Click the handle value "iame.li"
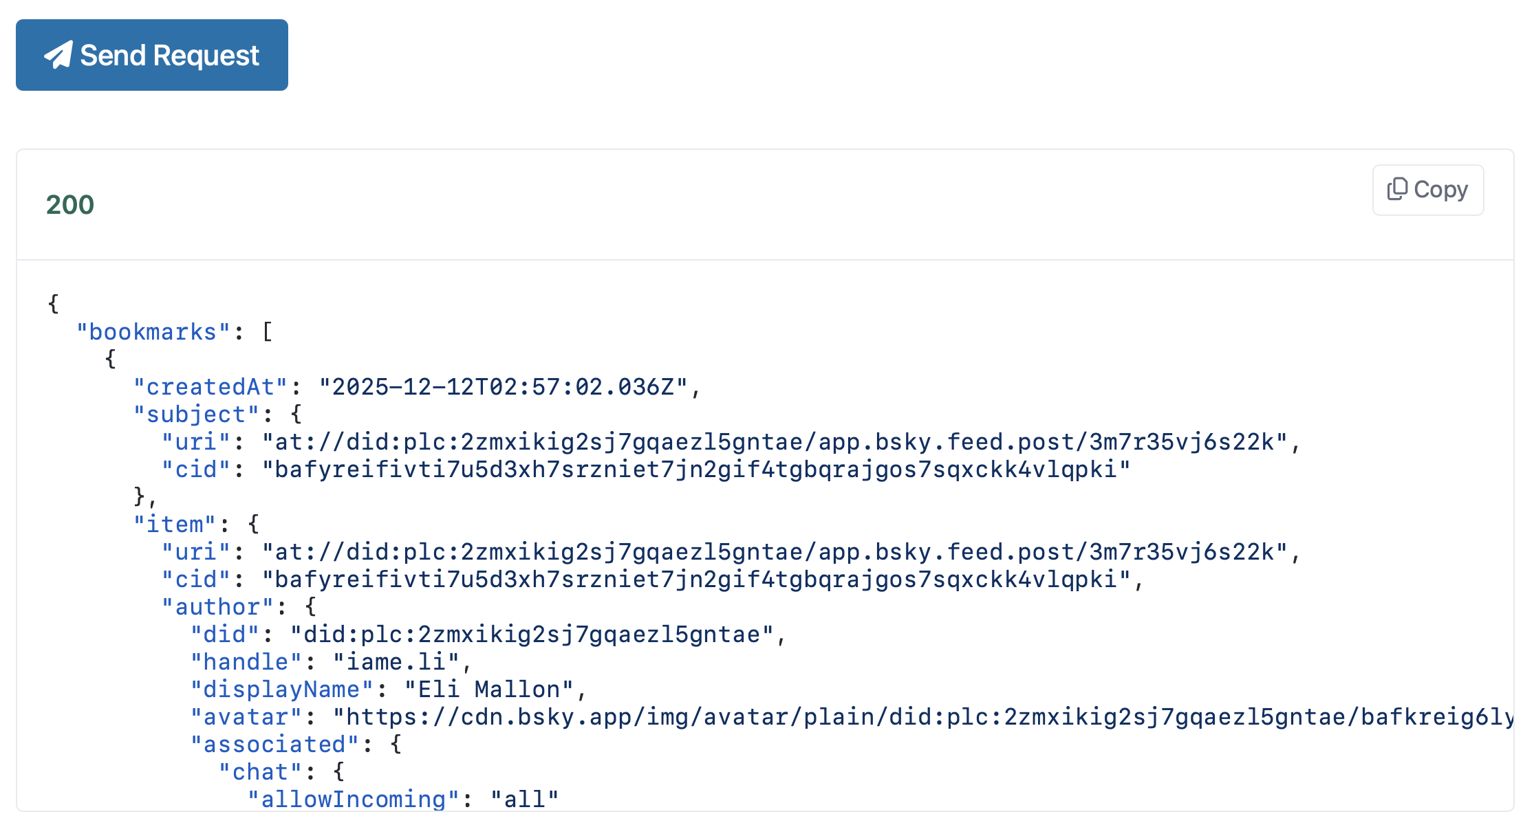Viewport: 1534px width, 825px height. coord(396,662)
